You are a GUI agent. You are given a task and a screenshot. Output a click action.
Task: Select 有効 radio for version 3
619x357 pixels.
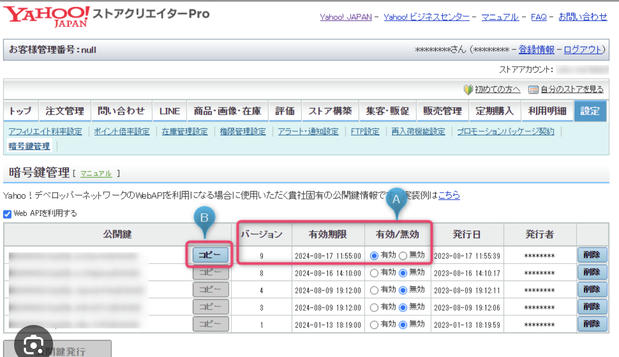pyautogui.click(x=374, y=307)
